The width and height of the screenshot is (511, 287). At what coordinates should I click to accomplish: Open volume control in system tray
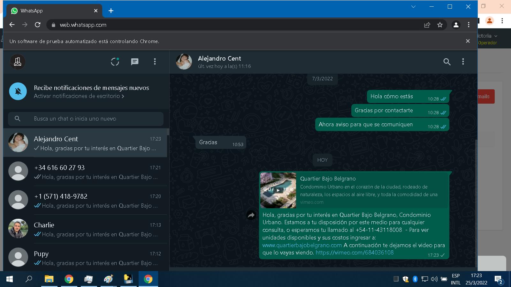[434, 279]
